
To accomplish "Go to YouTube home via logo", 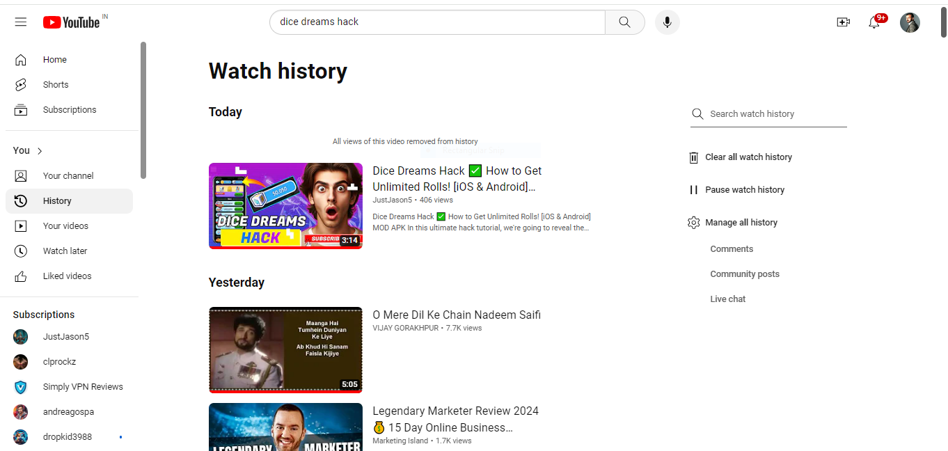I will click(72, 22).
